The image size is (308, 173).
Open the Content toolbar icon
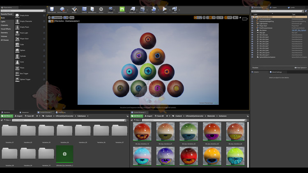[x=84, y=10]
